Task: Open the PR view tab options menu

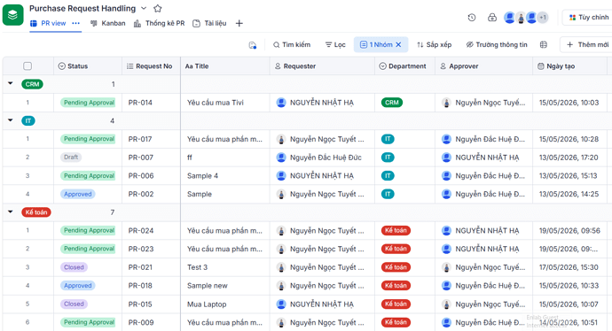Action: point(75,23)
